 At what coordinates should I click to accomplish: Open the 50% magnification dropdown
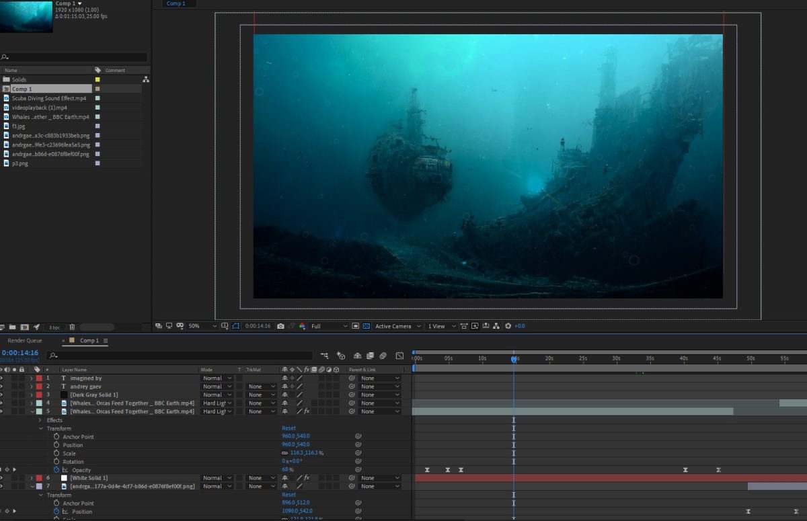point(202,326)
